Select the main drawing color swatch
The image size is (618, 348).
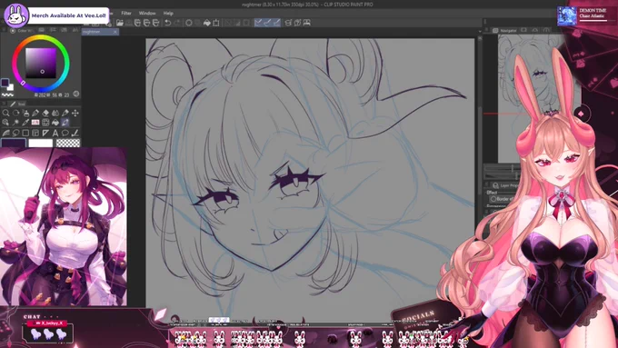(x=14, y=143)
